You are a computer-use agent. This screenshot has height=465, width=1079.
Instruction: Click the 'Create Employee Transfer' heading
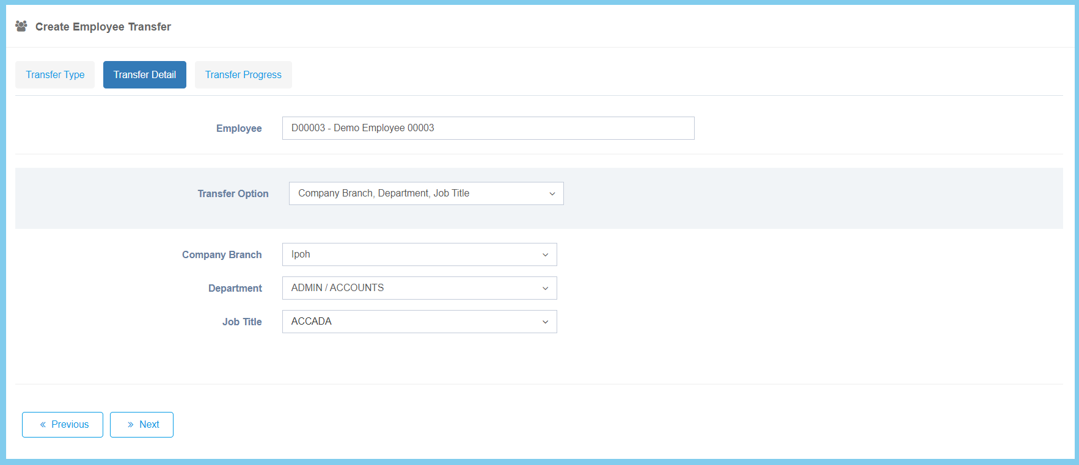(103, 27)
